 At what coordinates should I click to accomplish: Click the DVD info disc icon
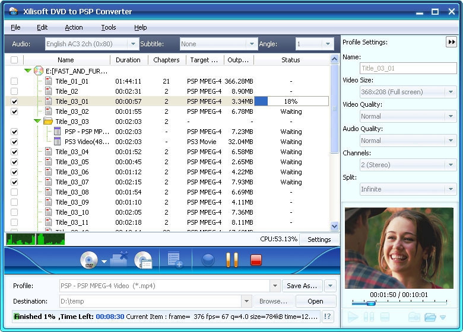(143, 260)
